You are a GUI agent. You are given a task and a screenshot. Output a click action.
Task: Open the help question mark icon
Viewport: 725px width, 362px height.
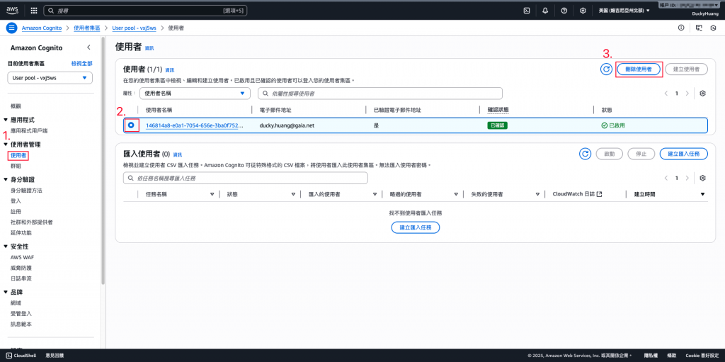tap(564, 10)
